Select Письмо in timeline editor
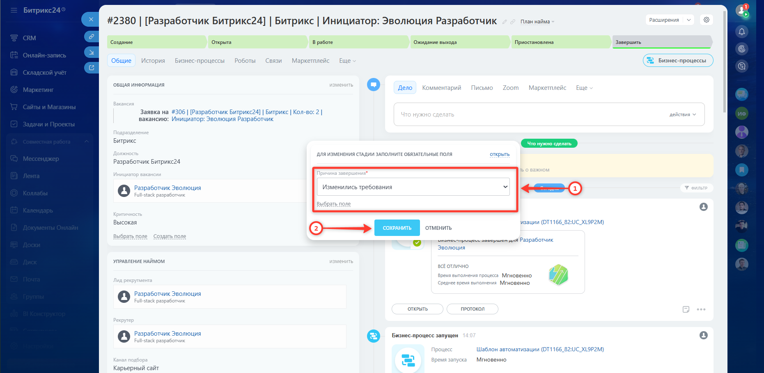The image size is (764, 373). point(482,88)
